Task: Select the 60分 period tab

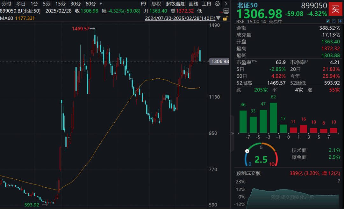Action: (x=90, y=4)
